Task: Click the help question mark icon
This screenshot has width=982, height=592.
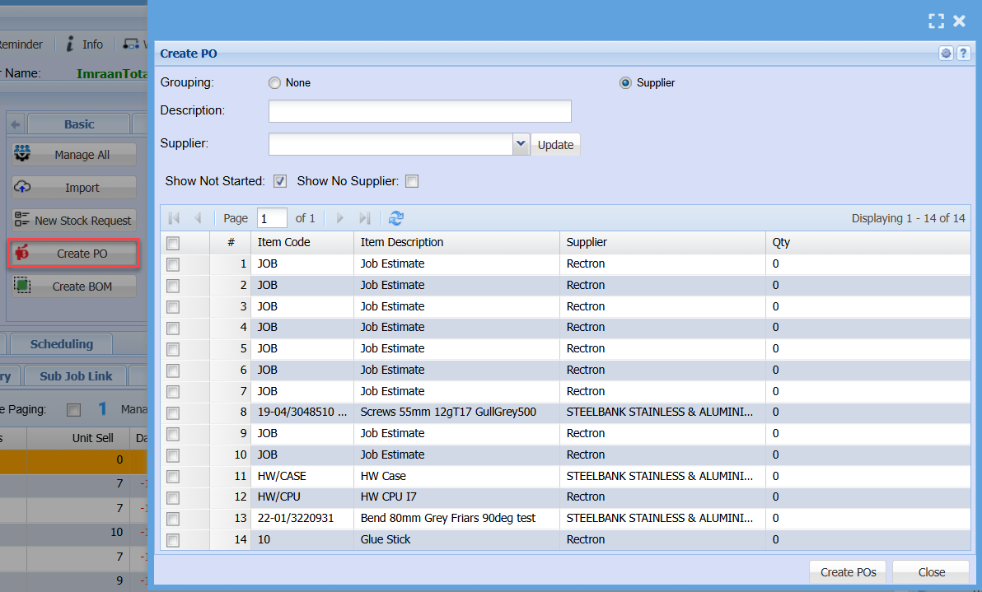Action: coord(962,54)
